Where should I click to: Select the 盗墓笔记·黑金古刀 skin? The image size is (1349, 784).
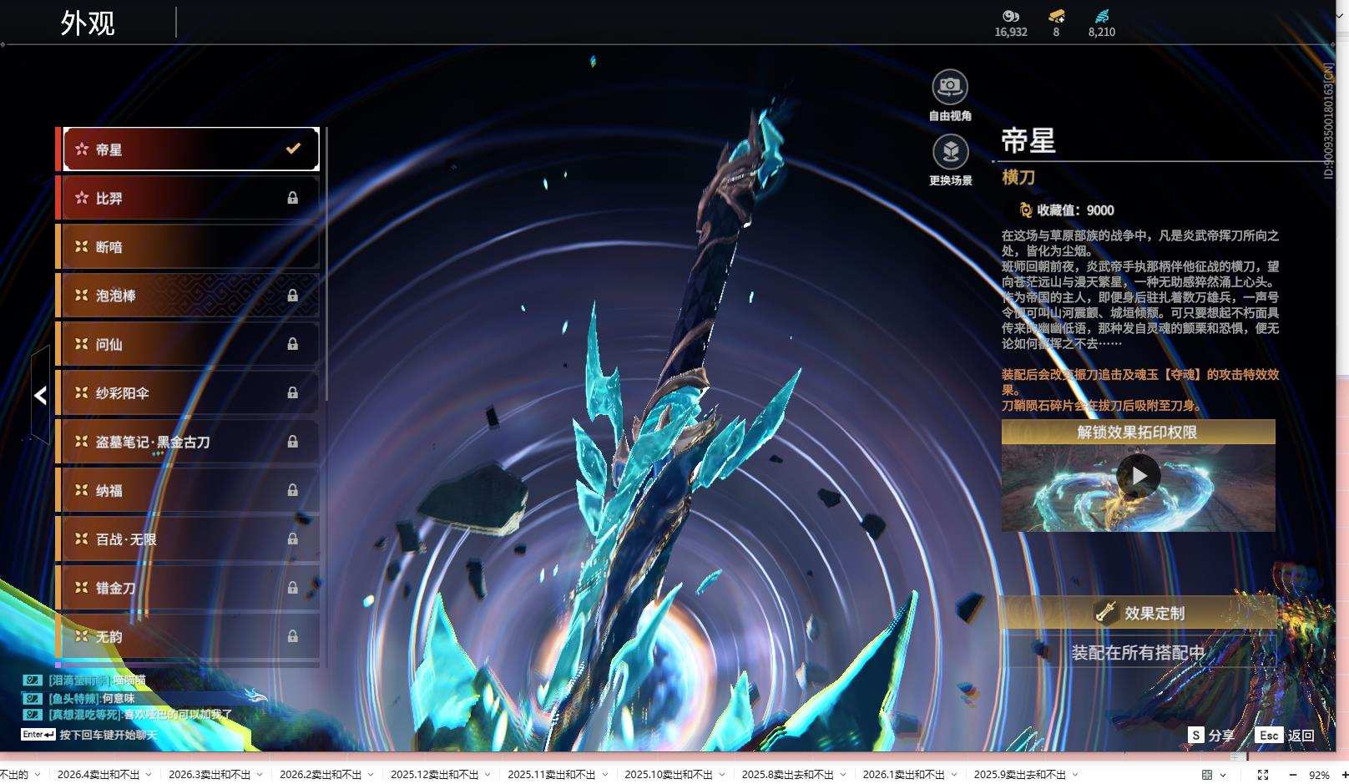pos(188,442)
